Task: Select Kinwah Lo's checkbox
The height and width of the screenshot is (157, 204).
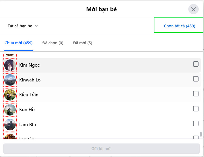Action: point(196,79)
